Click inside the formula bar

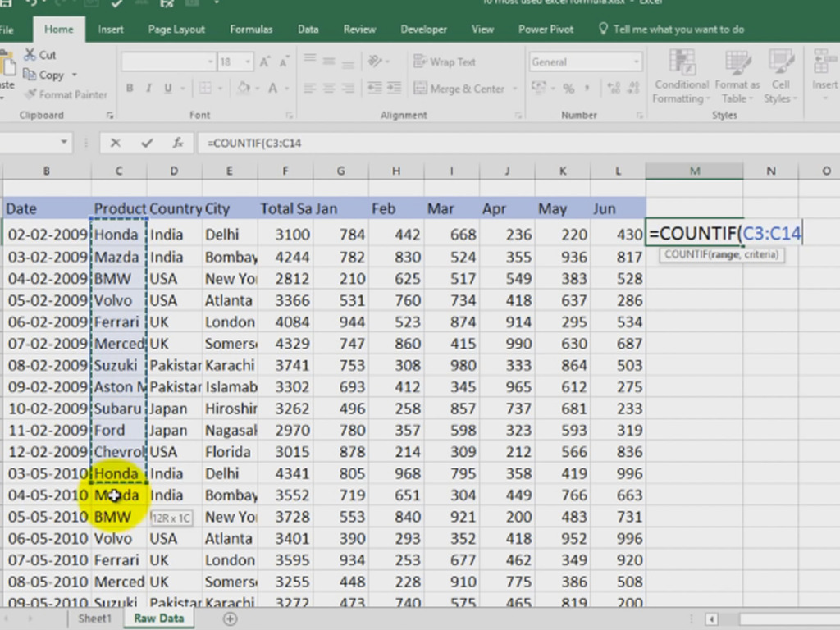(x=518, y=143)
